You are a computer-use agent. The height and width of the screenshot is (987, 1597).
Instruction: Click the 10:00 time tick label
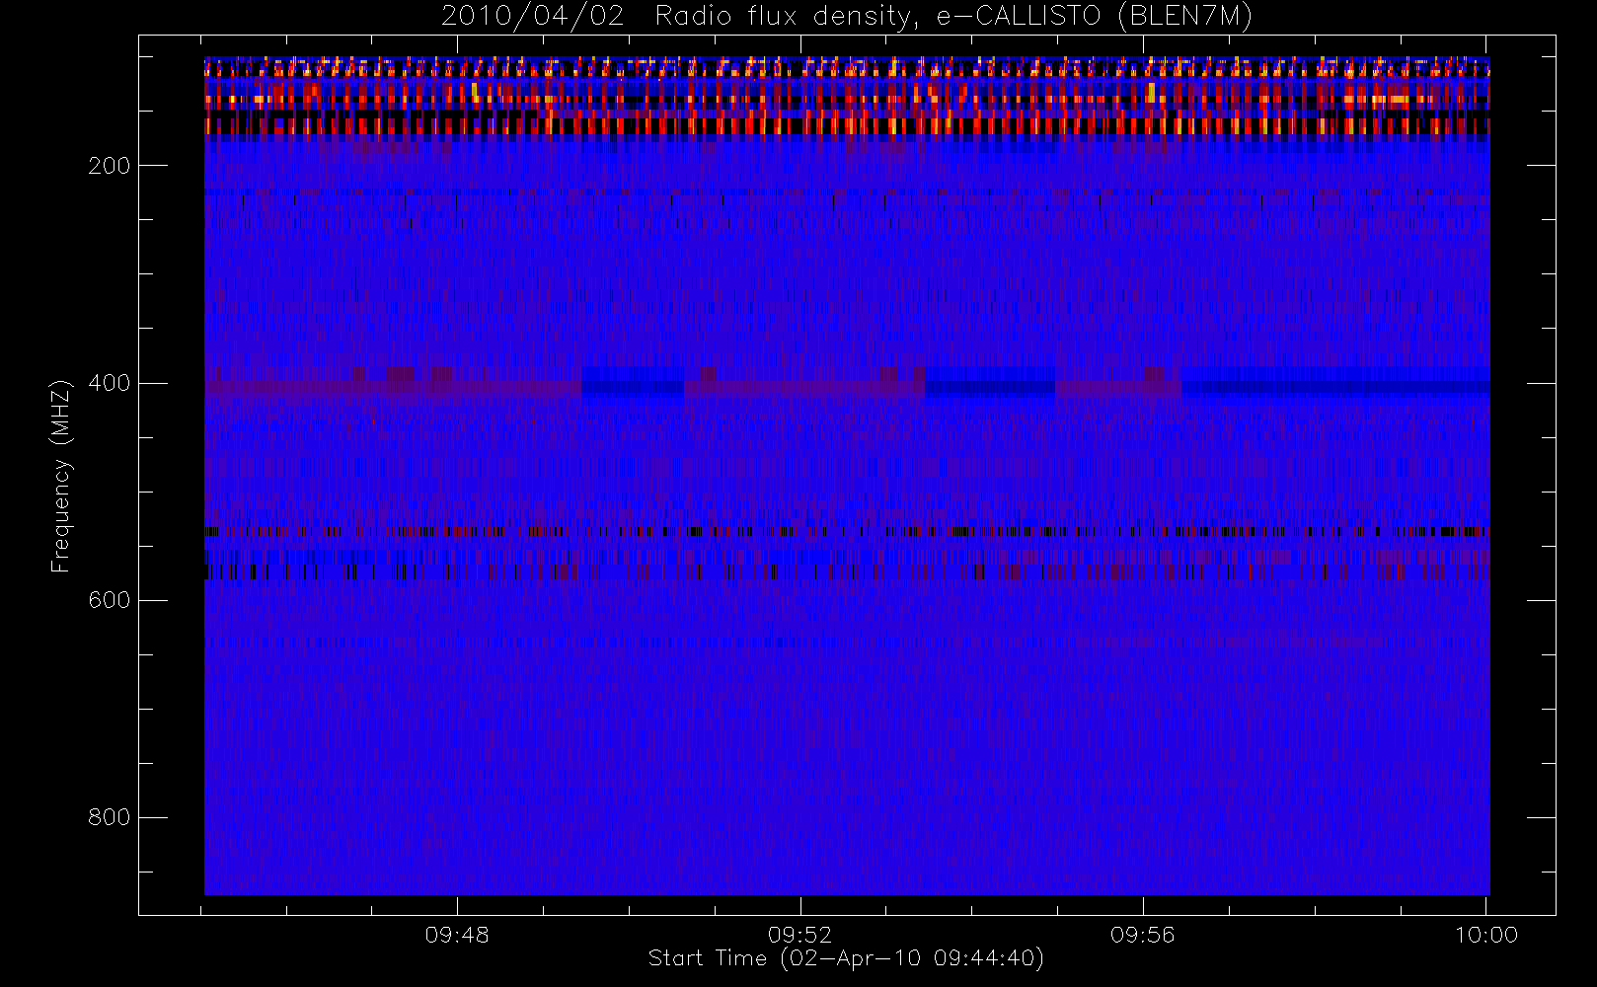(1486, 935)
